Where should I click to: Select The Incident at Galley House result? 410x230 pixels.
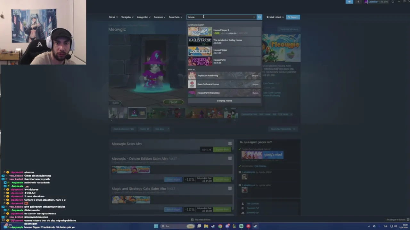[224, 41]
